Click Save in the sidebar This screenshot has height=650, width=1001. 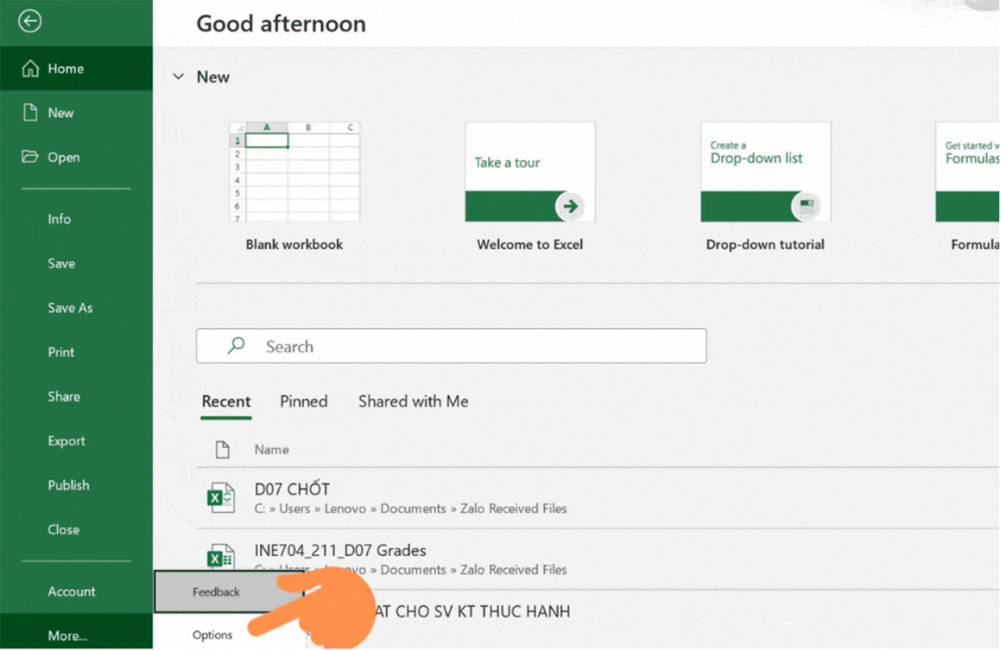[61, 264]
